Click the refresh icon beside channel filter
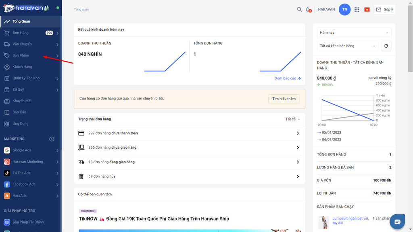This screenshot has width=413, height=232. [x=386, y=46]
